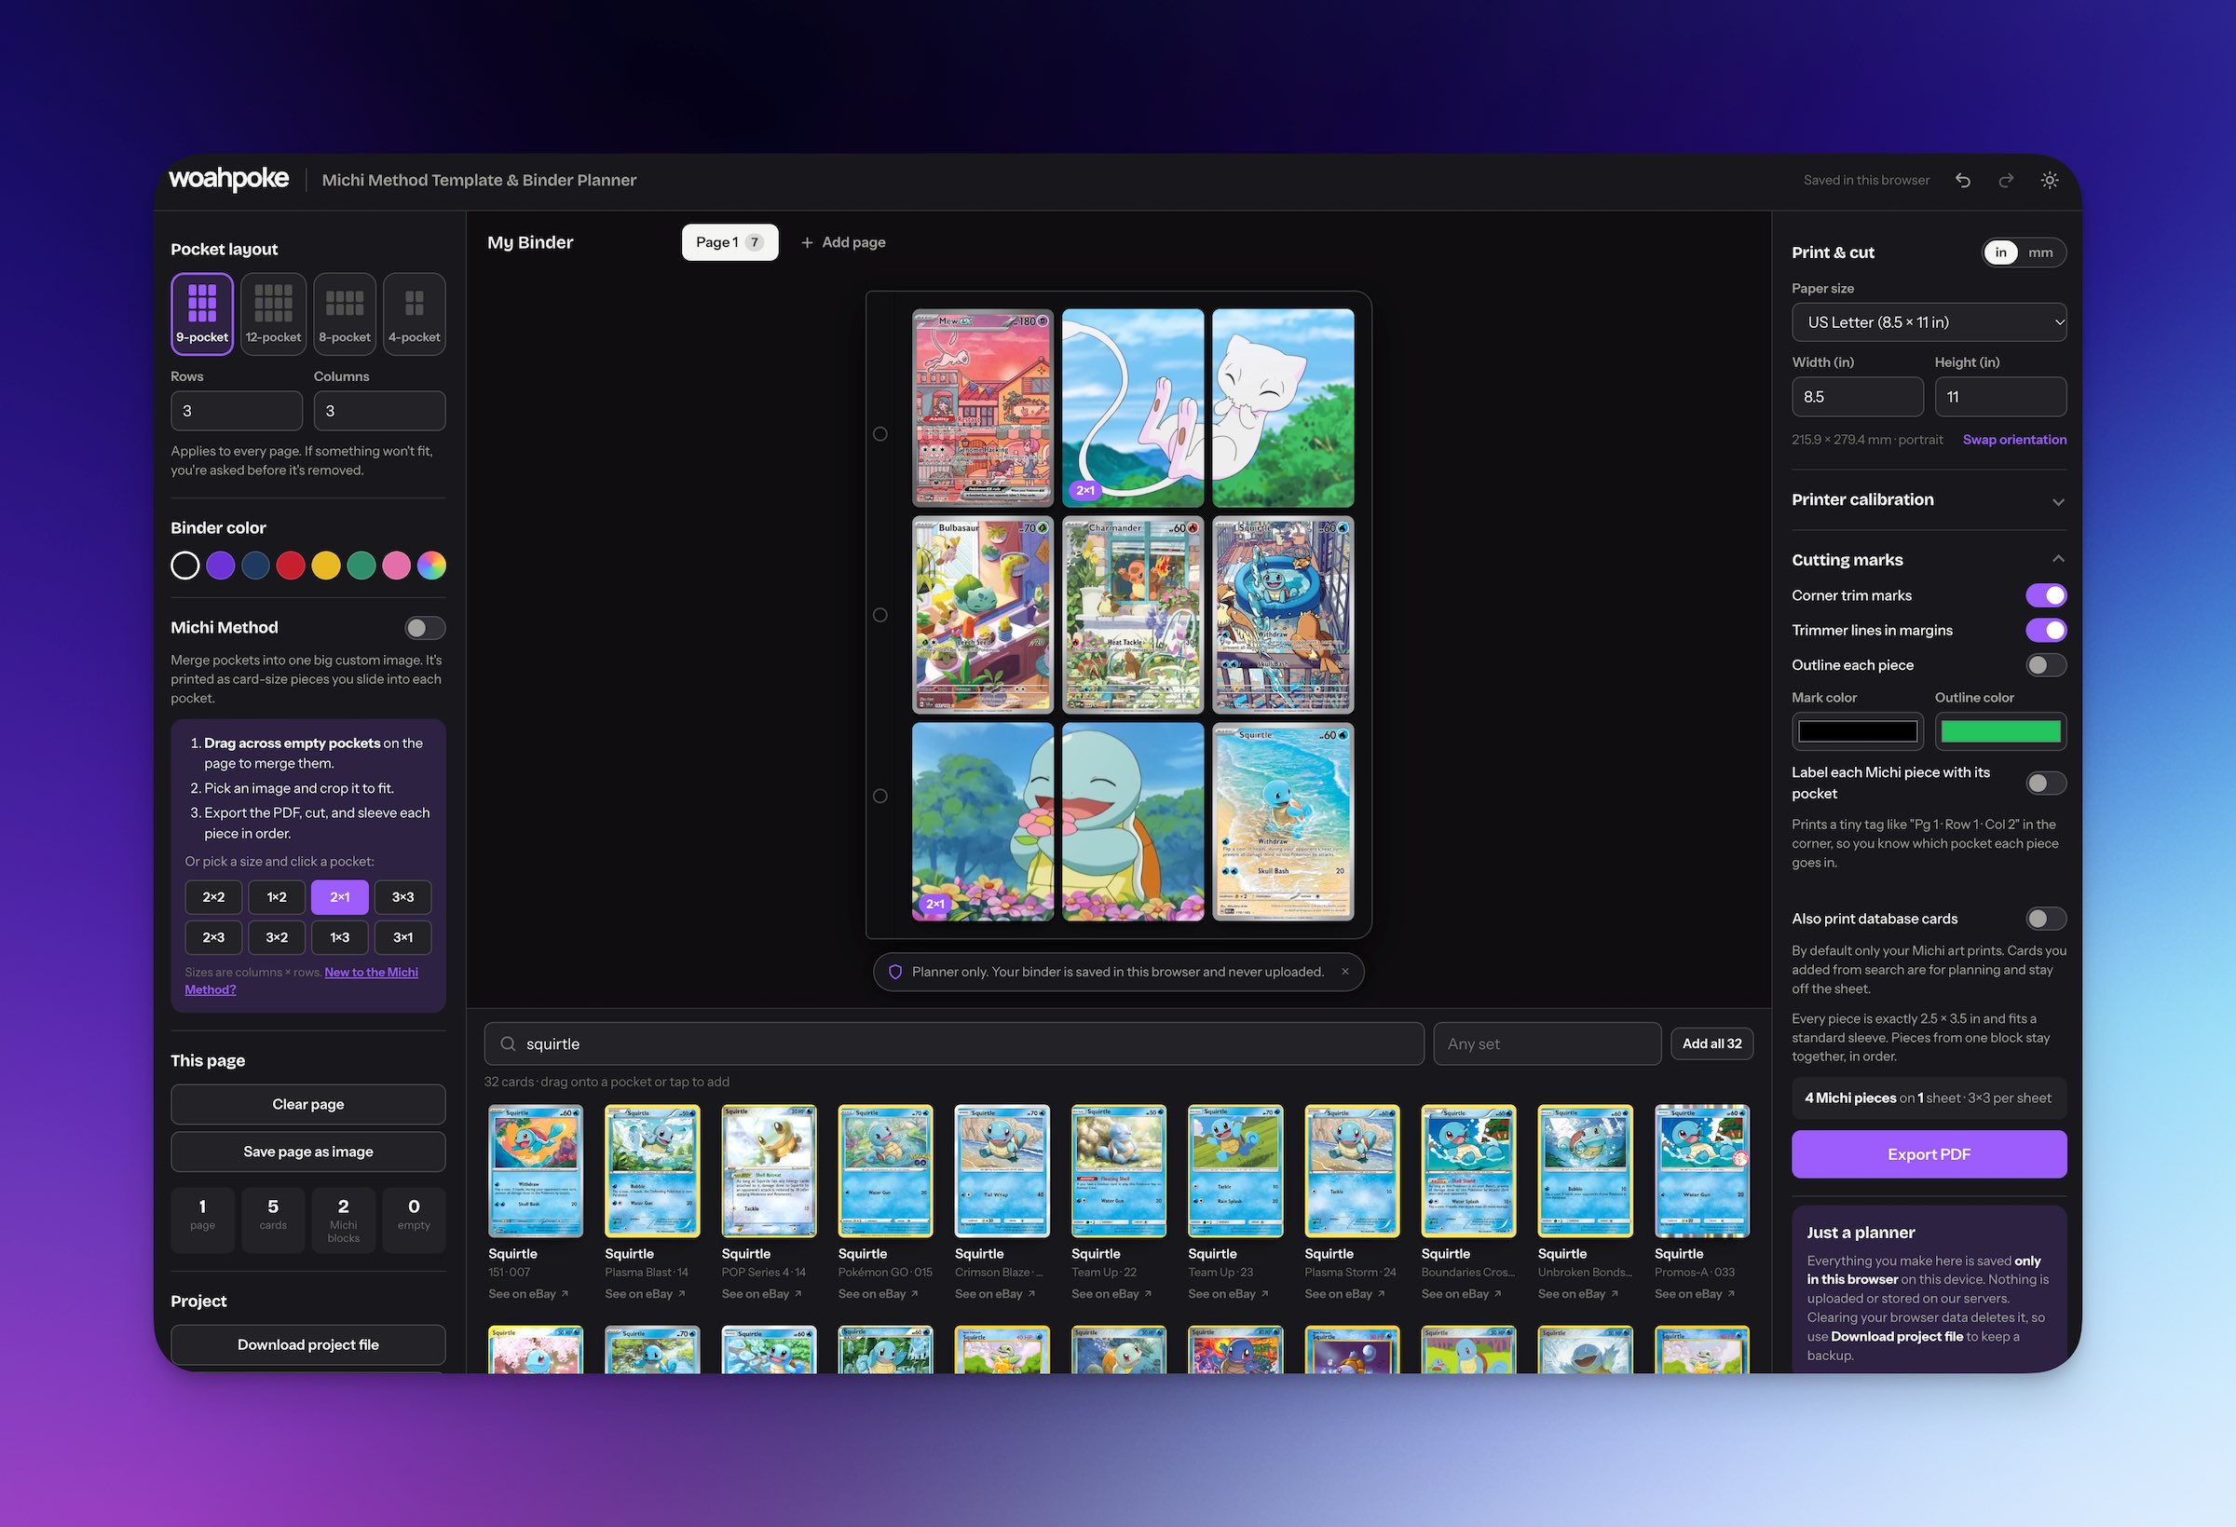Image resolution: width=2236 pixels, height=1527 pixels.
Task: Select the 9-pocket layout icon
Action: [202, 314]
